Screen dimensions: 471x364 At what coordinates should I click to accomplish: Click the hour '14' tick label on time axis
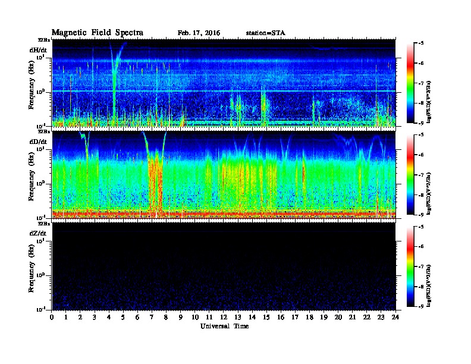coord(252,317)
